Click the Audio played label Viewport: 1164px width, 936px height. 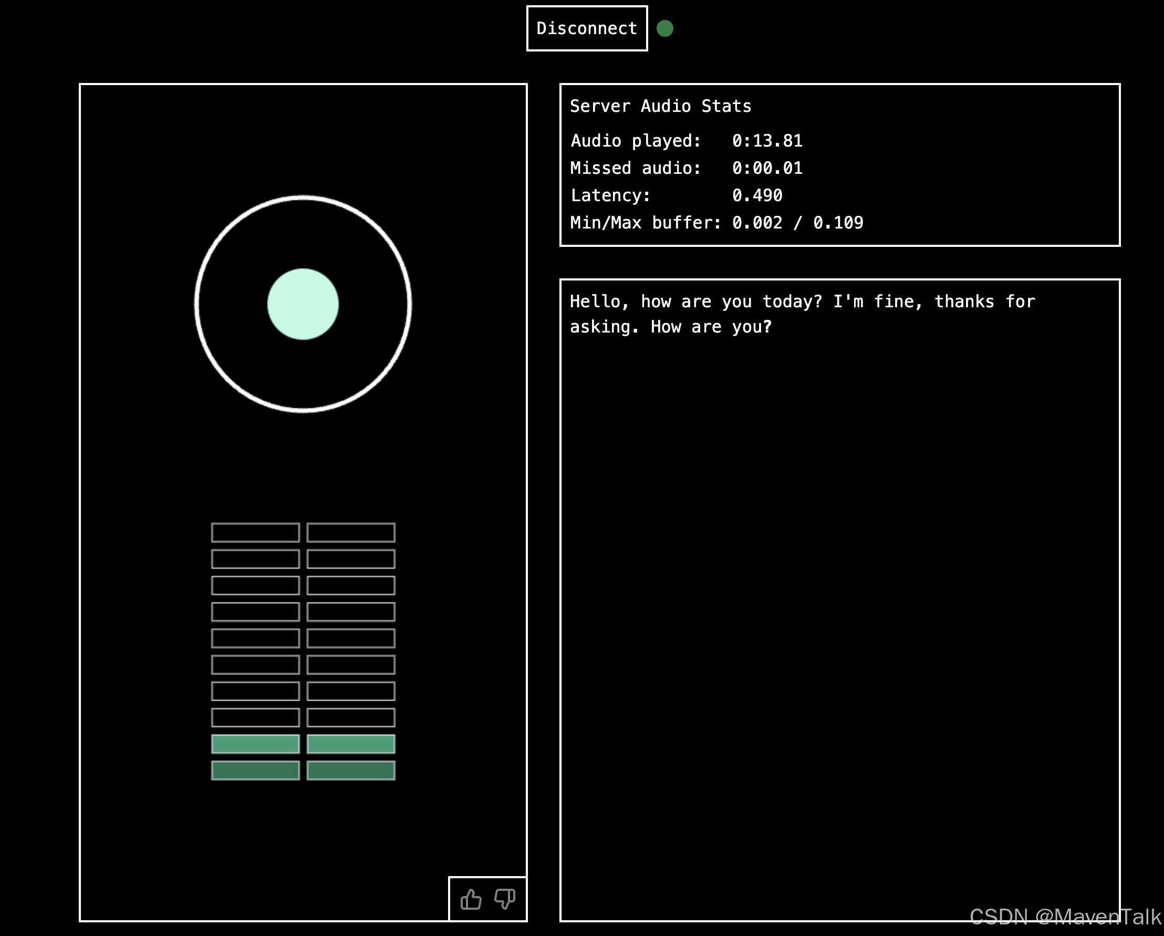tap(636, 141)
